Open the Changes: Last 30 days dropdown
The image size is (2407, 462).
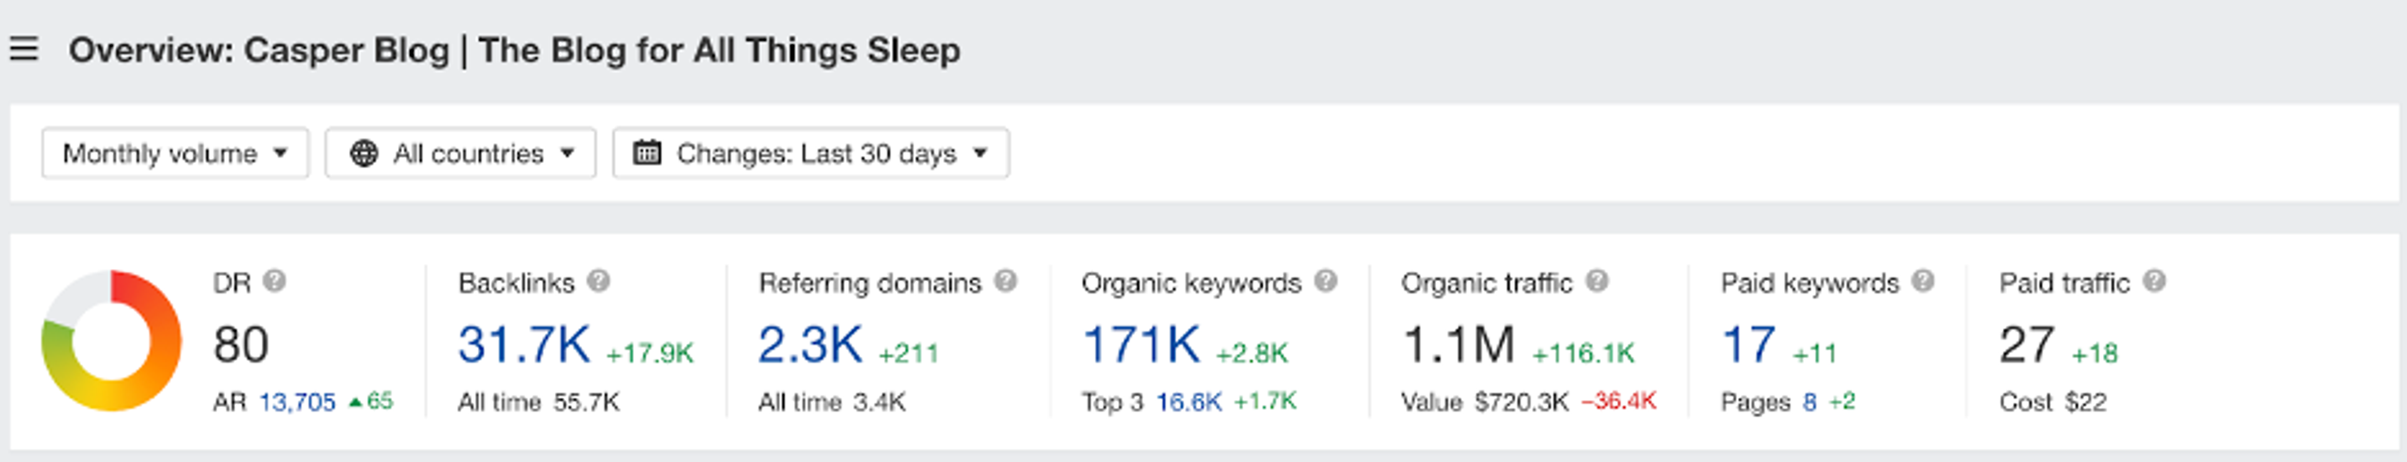pos(811,153)
